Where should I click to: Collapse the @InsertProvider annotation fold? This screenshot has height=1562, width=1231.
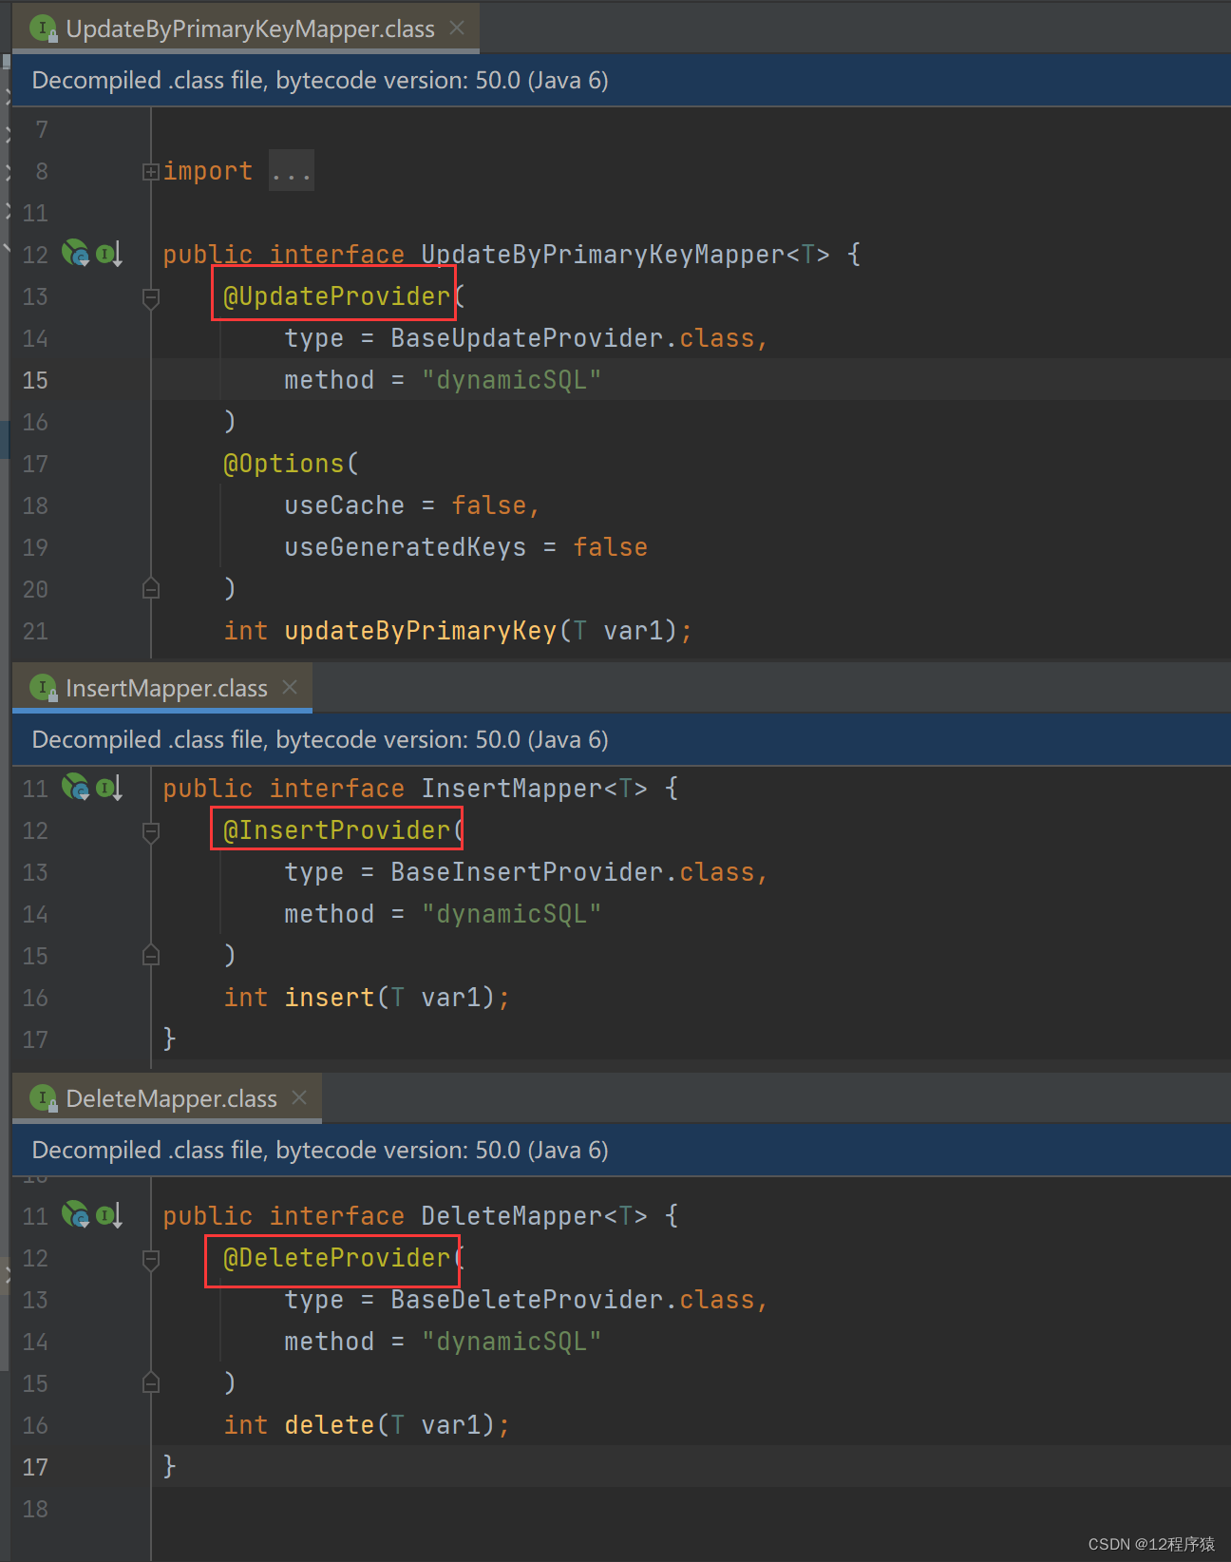[x=150, y=831]
